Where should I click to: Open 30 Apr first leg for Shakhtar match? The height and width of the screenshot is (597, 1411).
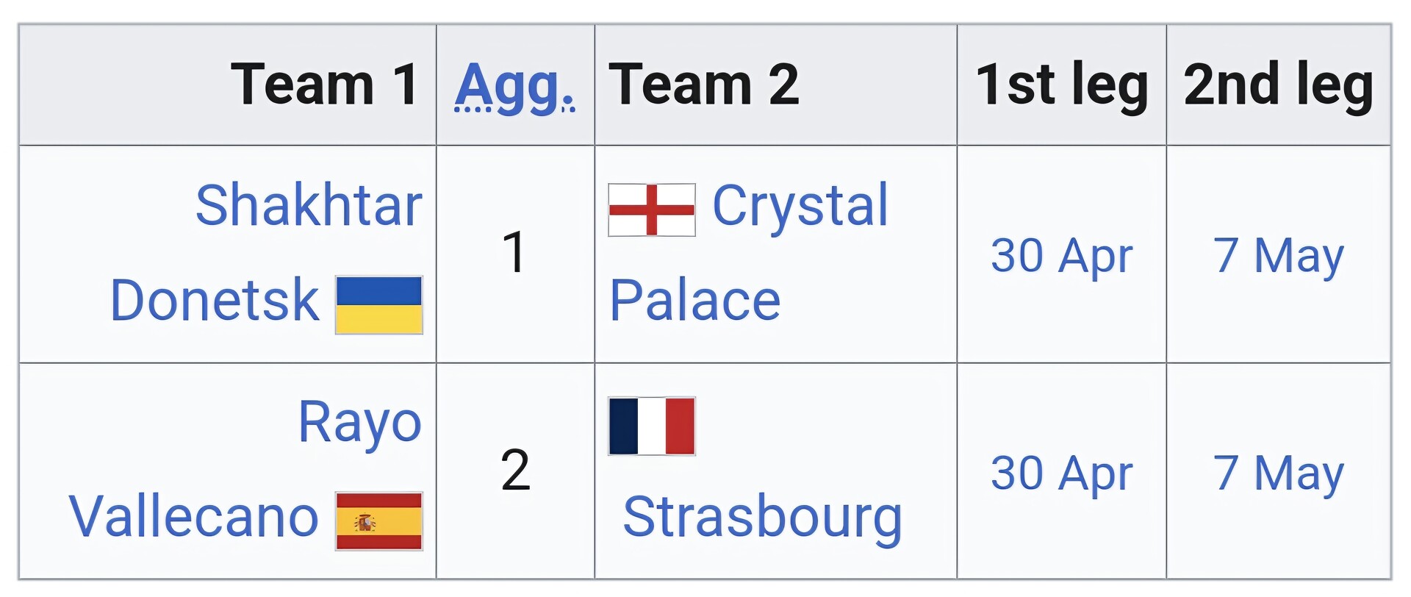point(1061,256)
